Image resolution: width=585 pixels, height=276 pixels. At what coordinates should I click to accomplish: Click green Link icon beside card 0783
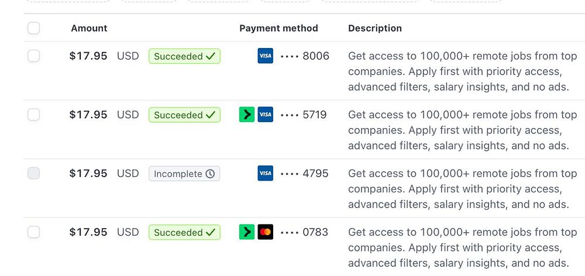247,232
